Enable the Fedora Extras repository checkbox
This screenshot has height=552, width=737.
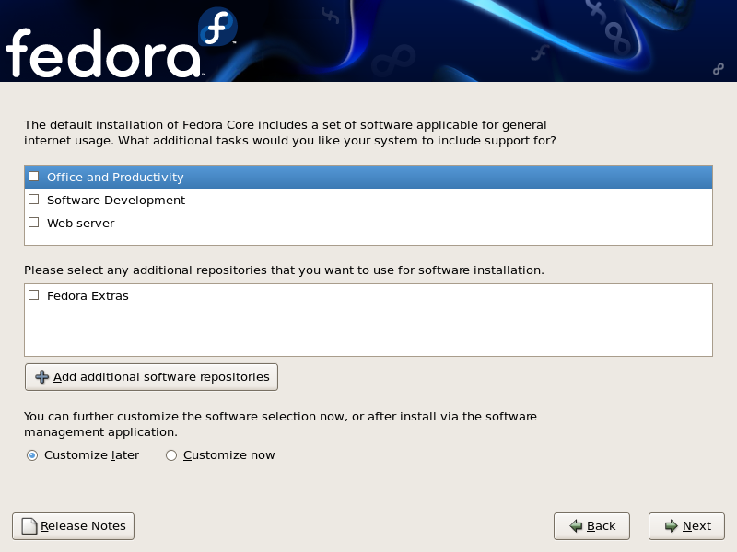pyautogui.click(x=34, y=295)
